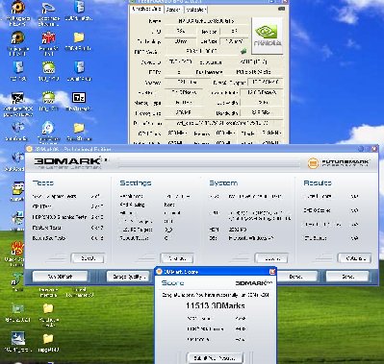Select the Graphics Card tab in GPU-Z
The width and height of the screenshot is (384, 364).
[x=147, y=10]
